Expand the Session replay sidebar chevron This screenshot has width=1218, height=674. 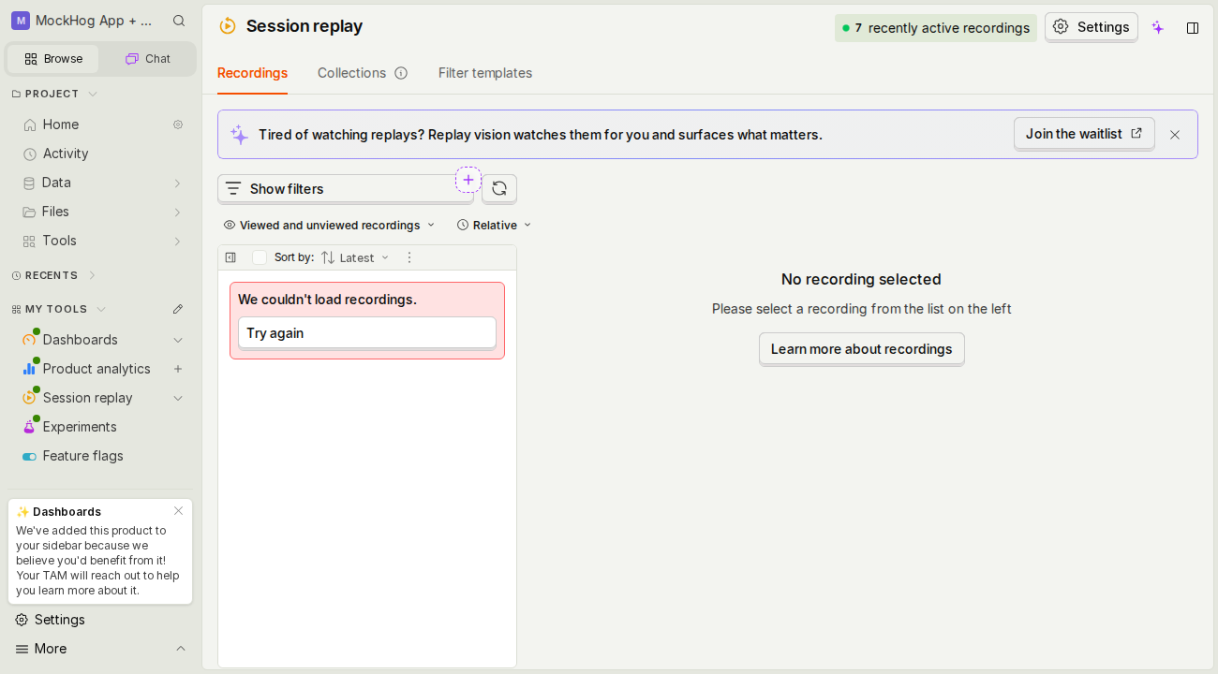pos(178,398)
